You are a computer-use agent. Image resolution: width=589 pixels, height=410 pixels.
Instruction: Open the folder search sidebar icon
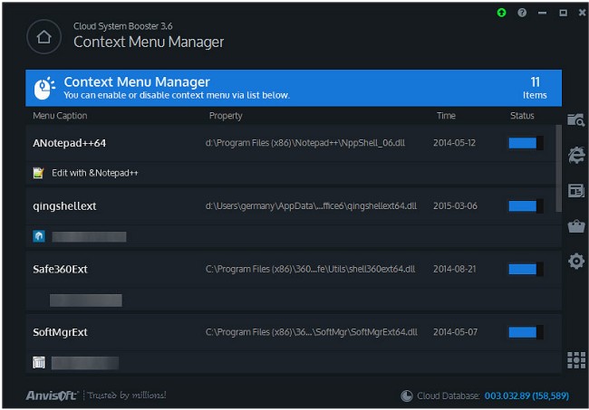pos(575,120)
